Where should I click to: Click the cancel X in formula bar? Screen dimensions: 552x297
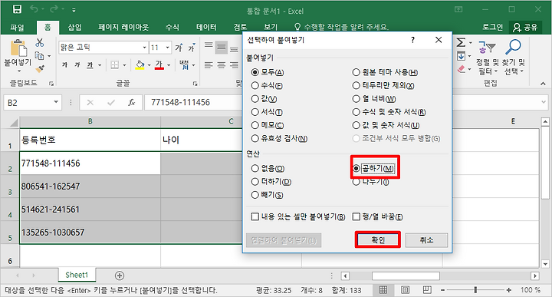tap(90, 103)
